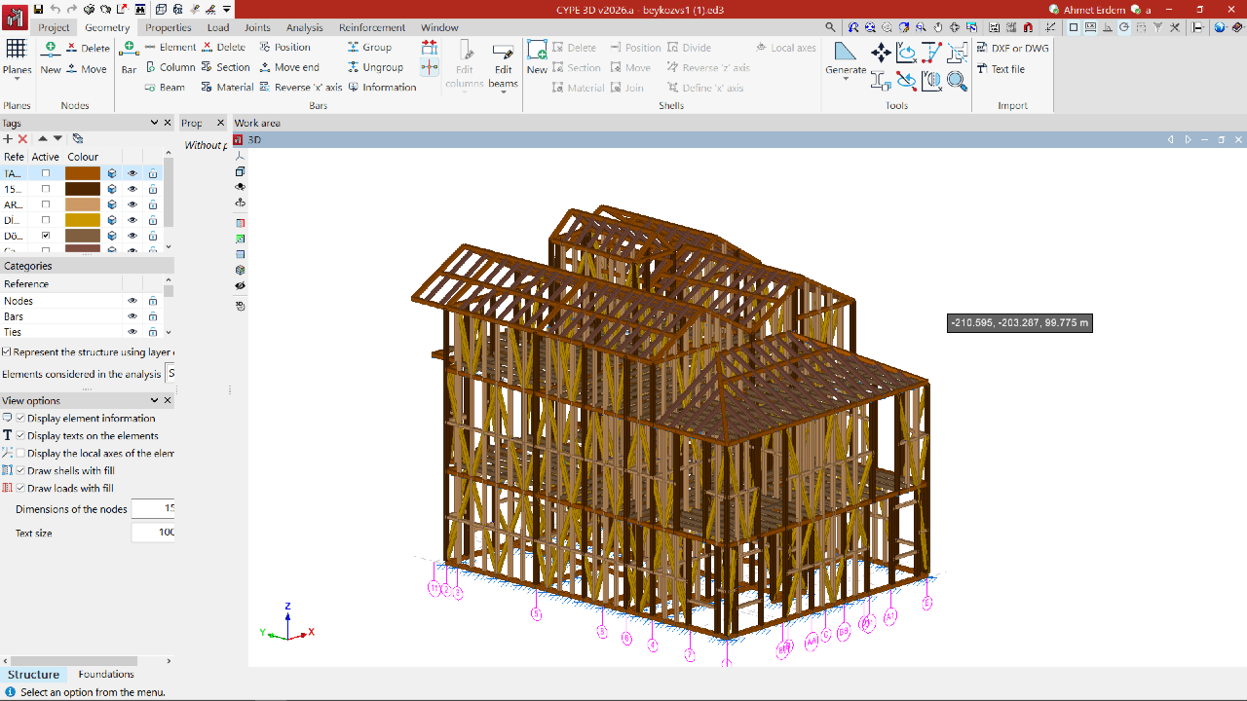Open the Analysis ribbon tab
Viewport: 1247px width, 701px height.
point(304,27)
